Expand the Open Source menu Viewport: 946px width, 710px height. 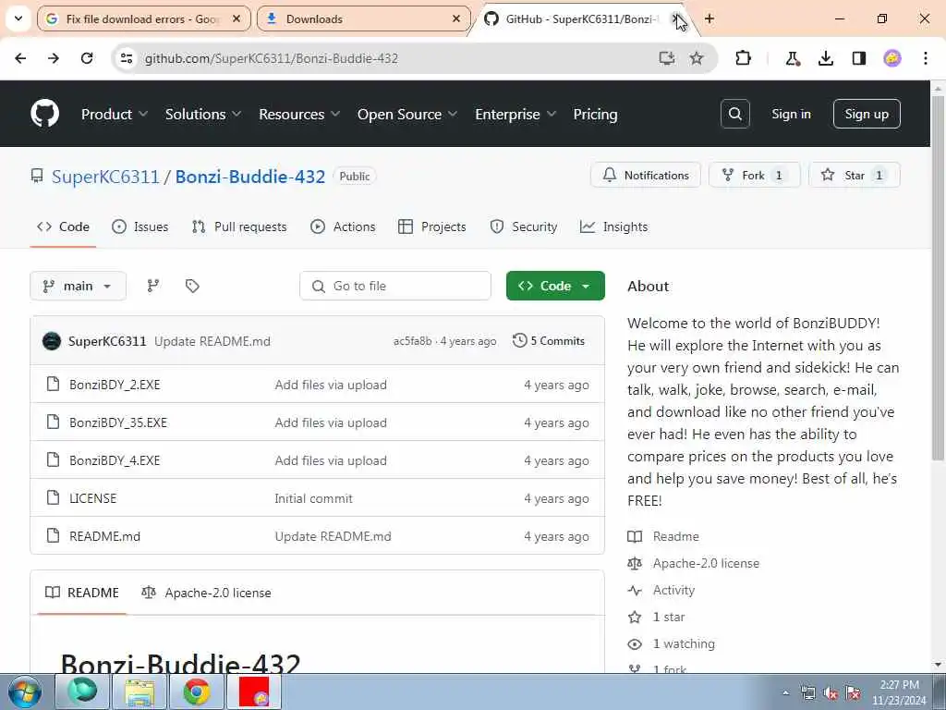tap(407, 114)
